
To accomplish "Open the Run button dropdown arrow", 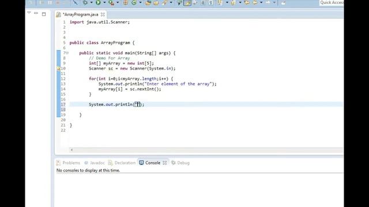I will (x=104, y=2).
